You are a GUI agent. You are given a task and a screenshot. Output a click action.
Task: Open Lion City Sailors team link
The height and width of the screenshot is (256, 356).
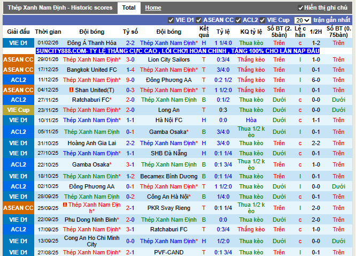click(169, 59)
